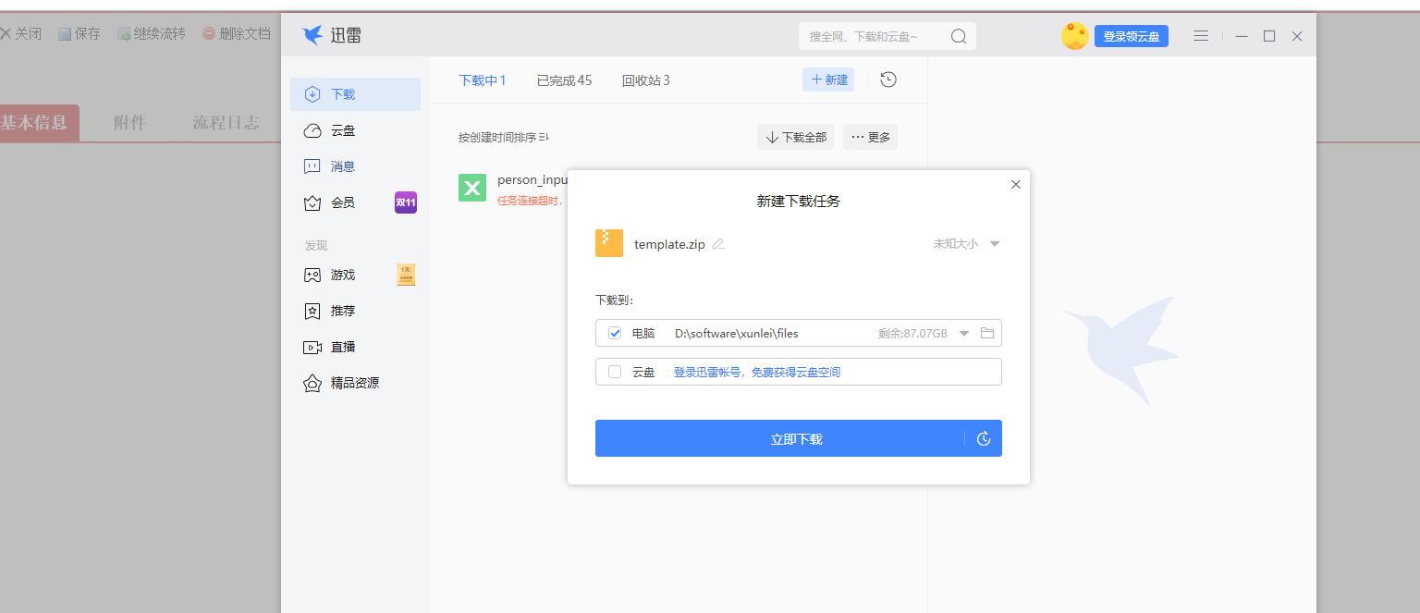Viewport: 1420px width, 613px height.
Task: Open the download path dropdown arrow
Action: point(964,333)
